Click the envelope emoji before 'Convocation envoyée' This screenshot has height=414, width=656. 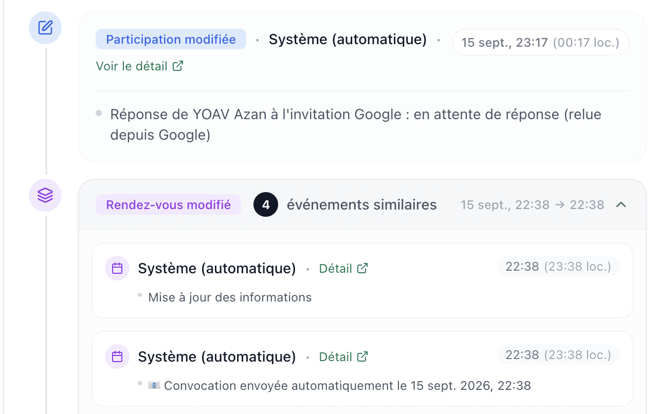coord(154,385)
